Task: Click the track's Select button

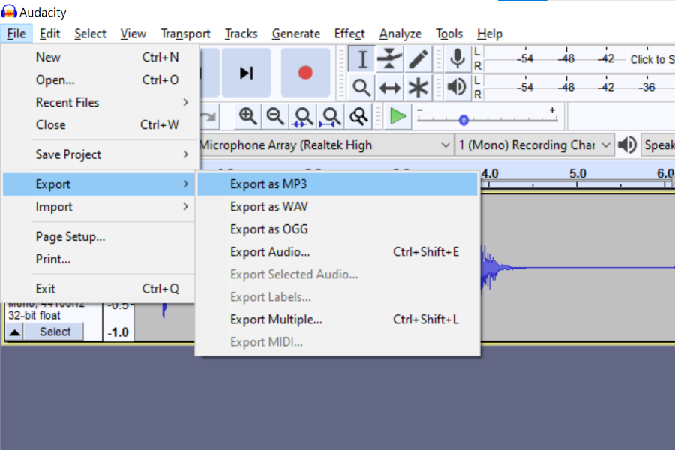Action: click(x=55, y=332)
